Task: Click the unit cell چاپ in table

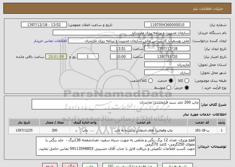Action: pyautogui.click(x=85, y=130)
